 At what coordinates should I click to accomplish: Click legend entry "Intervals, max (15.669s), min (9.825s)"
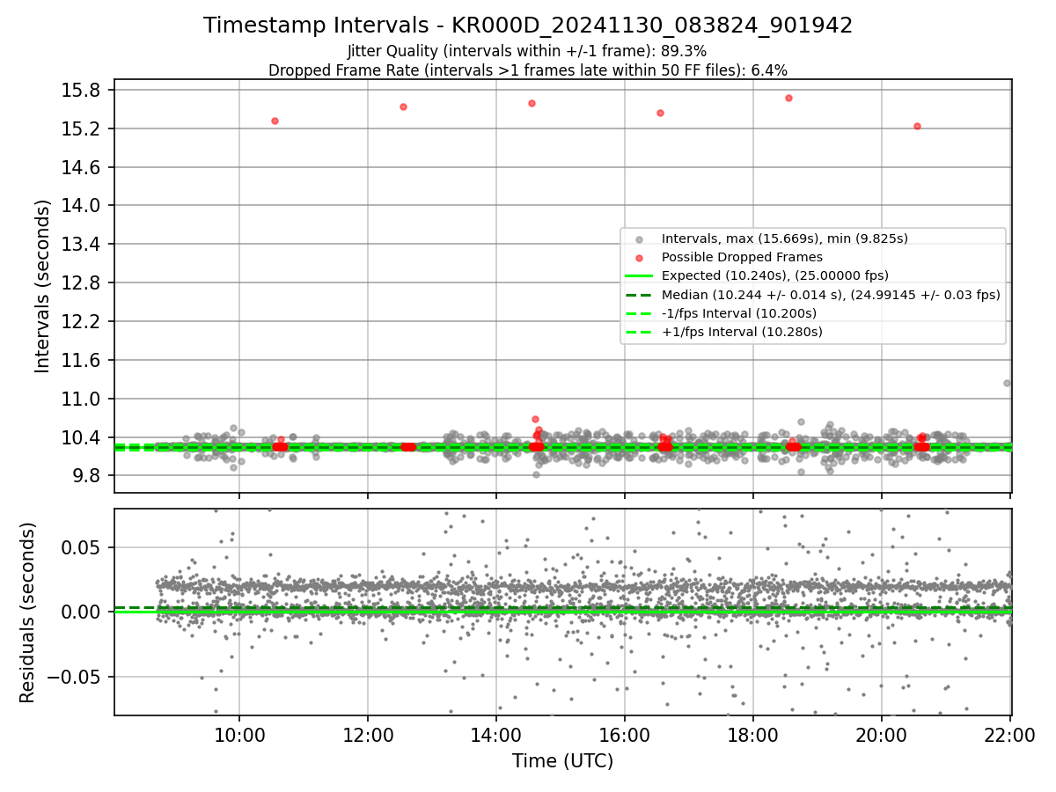(x=785, y=238)
